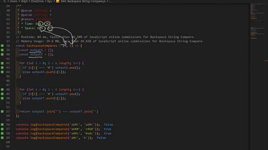Click outputS.pop() call on line 43

tap(67, 67)
